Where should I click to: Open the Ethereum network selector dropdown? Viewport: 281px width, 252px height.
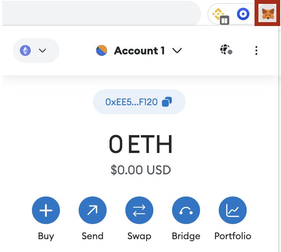36,50
